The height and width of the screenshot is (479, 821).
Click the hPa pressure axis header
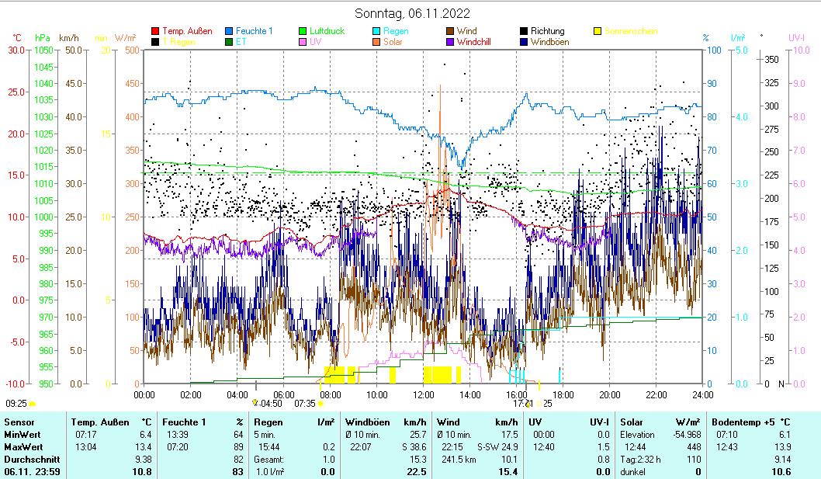(x=42, y=37)
